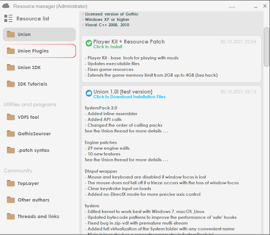The height and width of the screenshot is (235, 270).
Task: Click the Other authors folder icon
Action: [x=11, y=200]
